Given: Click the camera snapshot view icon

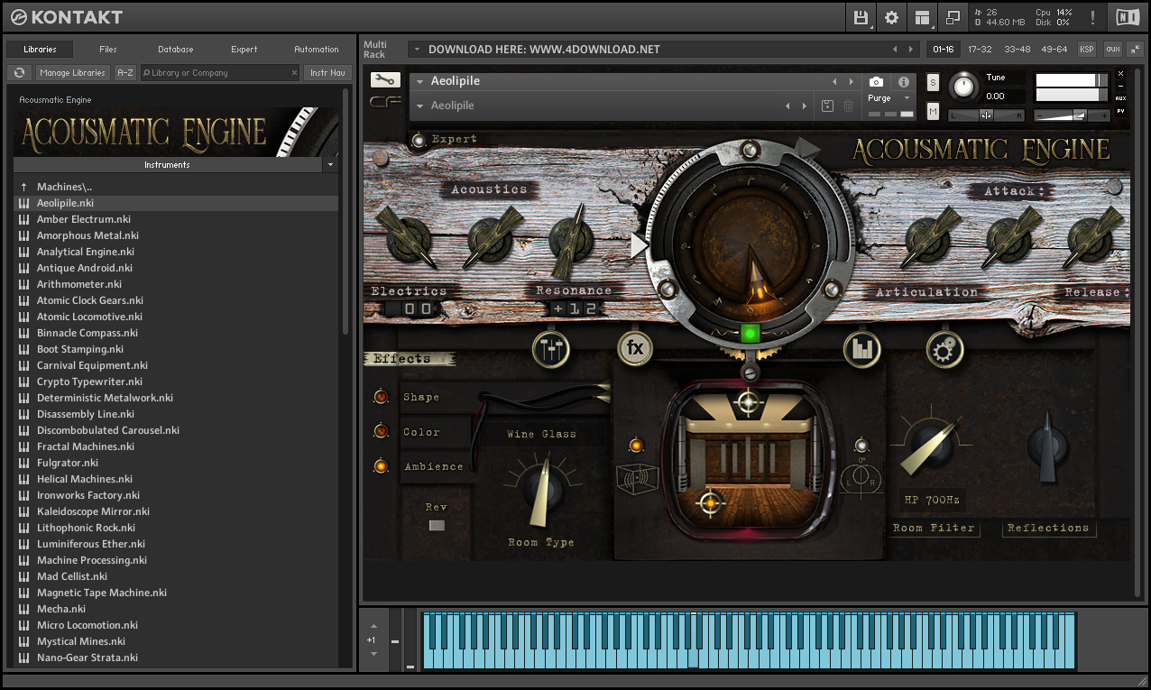Looking at the screenshot, I should point(876,82).
